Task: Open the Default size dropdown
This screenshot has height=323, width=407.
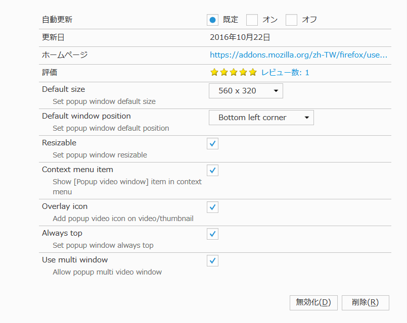Action: pos(246,91)
